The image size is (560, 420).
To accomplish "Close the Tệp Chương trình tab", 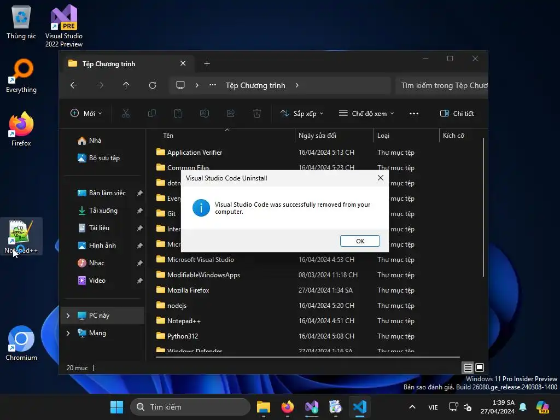I will pyautogui.click(x=183, y=63).
